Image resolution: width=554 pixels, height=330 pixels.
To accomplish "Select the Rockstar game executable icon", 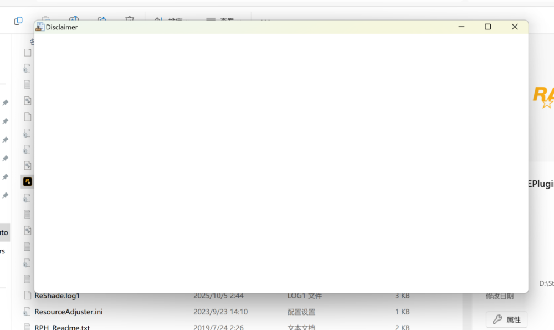I will click(27, 181).
